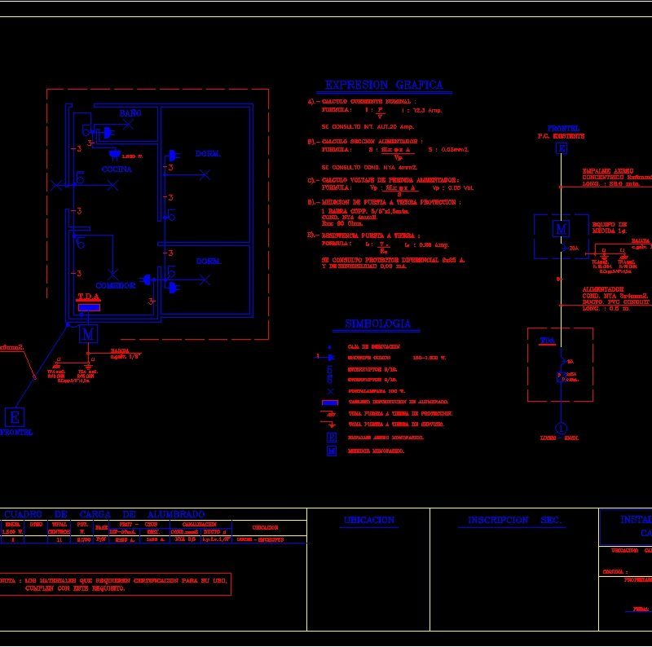Click the Toma Puesta a Tierra de Servicio symbol
The image size is (652, 647).
tap(332, 423)
